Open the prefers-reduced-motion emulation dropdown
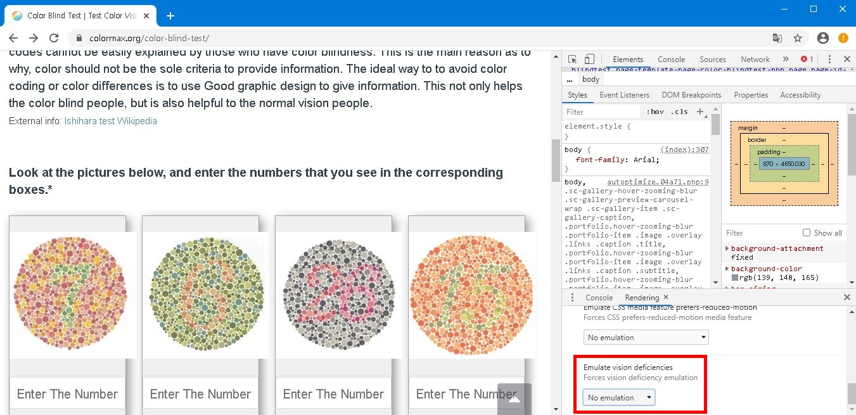The image size is (856, 415). (x=646, y=337)
